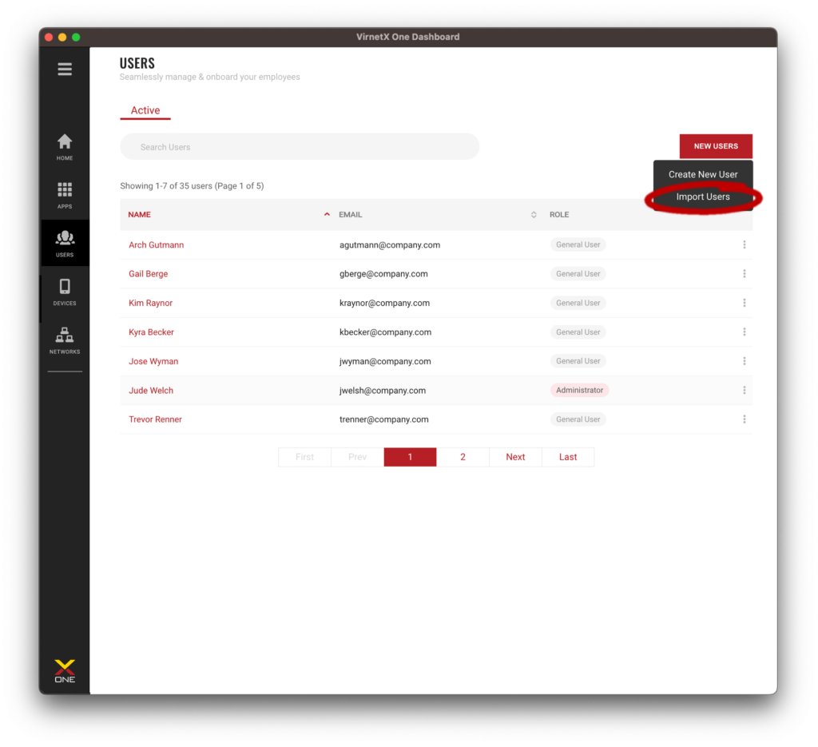Sort users by Email column arrows
Viewport: 818px width, 747px height.
click(x=534, y=215)
